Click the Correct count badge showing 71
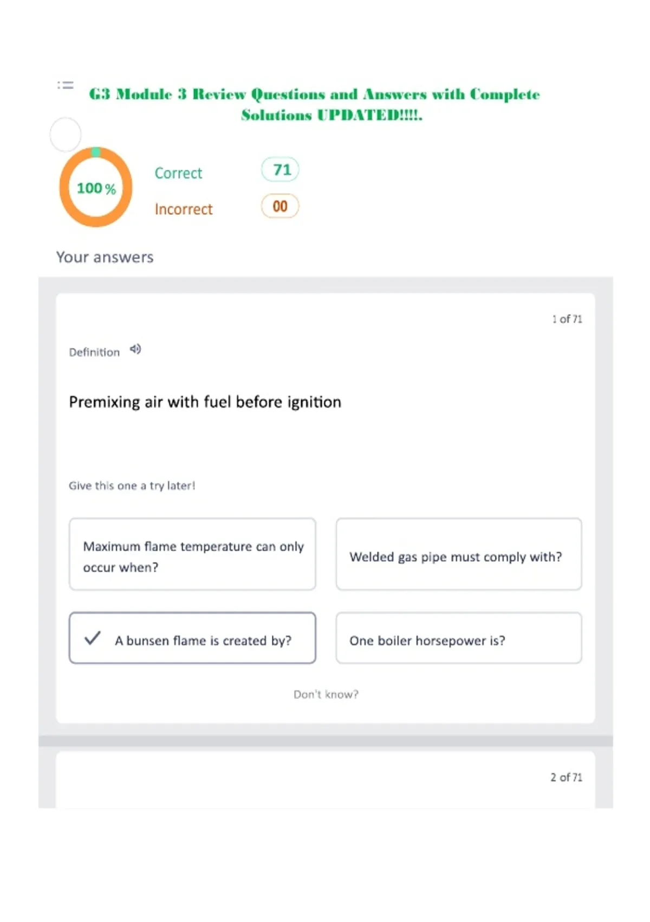Viewport: 650px width, 922px height. tap(280, 170)
